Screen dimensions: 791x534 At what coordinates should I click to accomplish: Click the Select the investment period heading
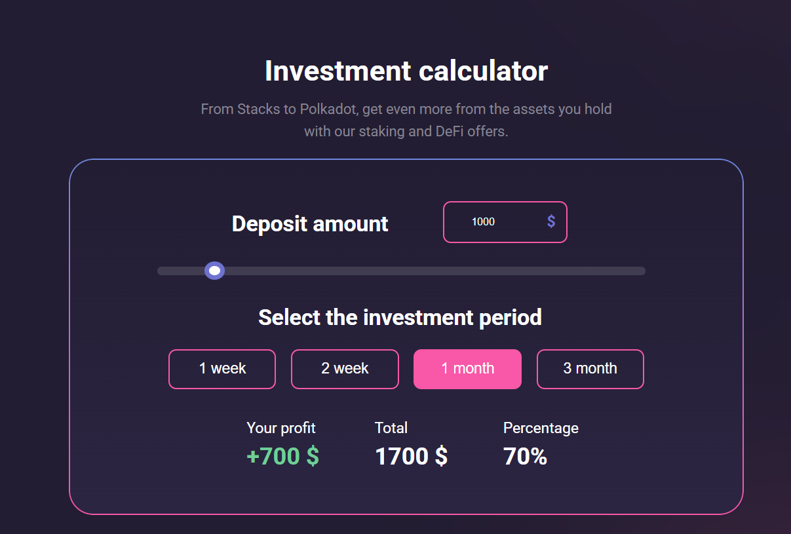coord(400,318)
